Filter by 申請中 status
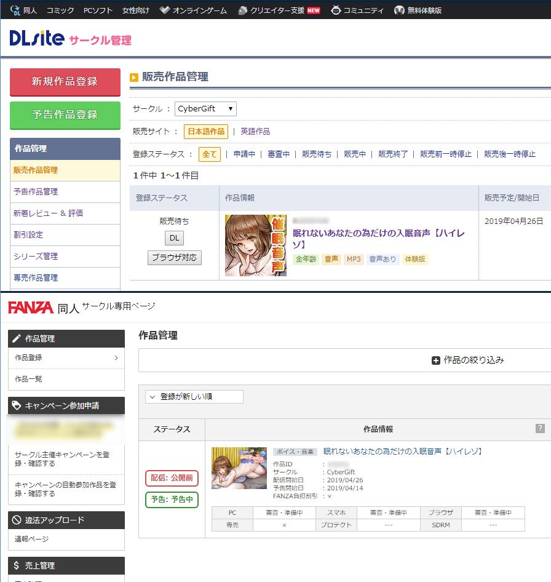551x582 pixels. (x=244, y=154)
